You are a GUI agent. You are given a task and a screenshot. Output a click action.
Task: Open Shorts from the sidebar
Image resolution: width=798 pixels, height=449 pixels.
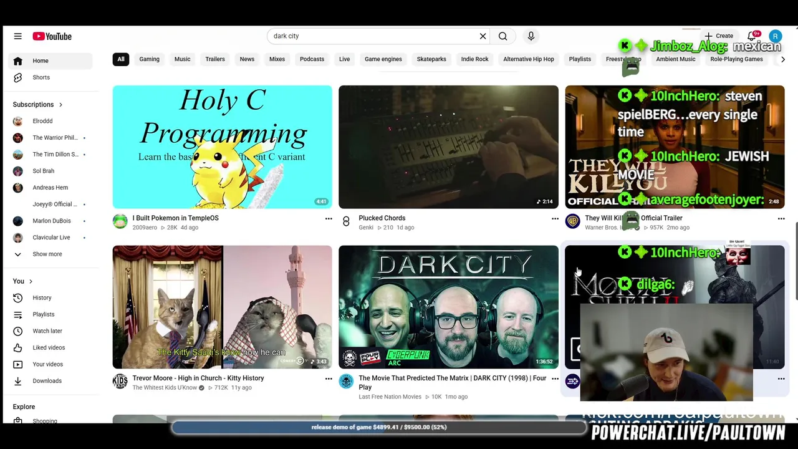point(50,77)
